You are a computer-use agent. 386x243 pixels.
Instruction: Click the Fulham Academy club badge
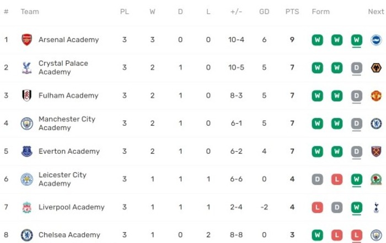(27, 95)
